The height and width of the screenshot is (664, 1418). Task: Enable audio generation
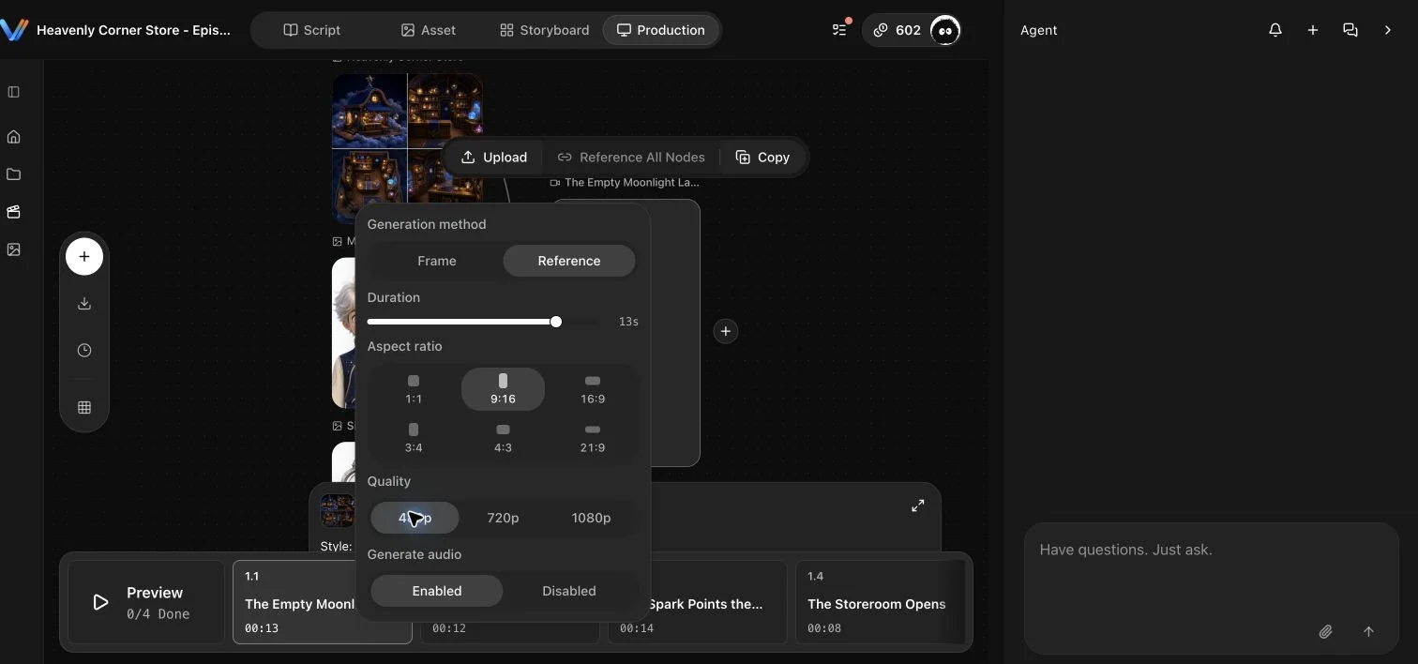click(437, 591)
